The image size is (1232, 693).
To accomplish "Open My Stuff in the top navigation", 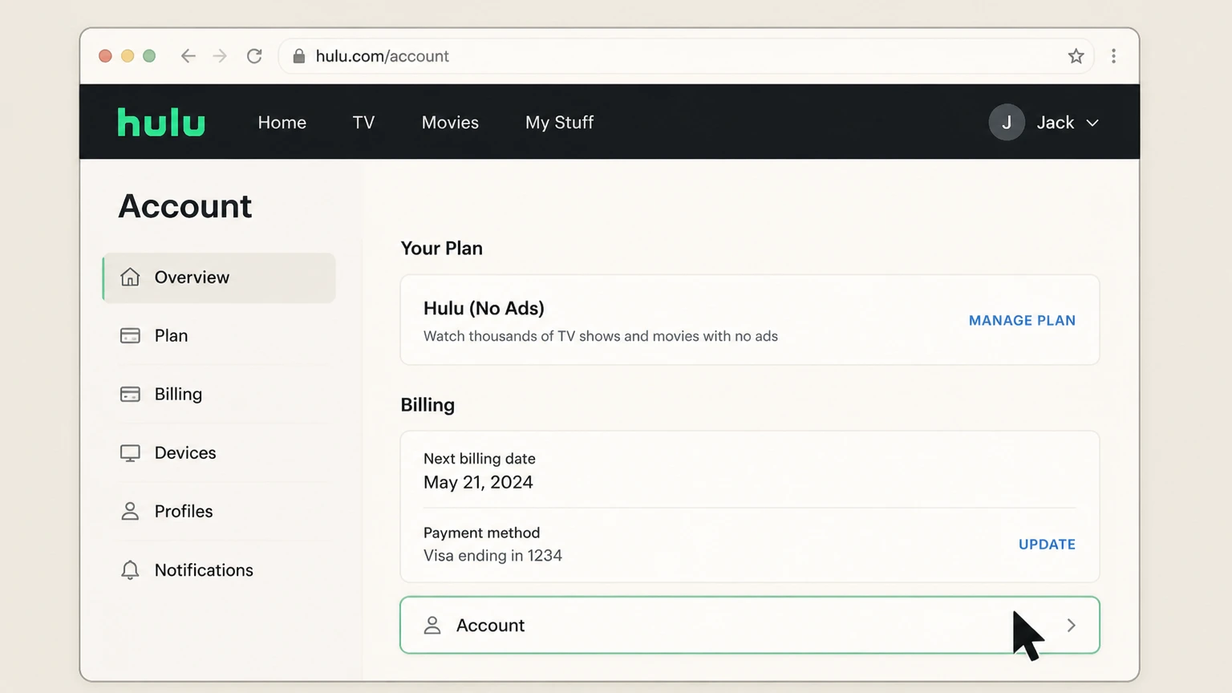I will (559, 123).
